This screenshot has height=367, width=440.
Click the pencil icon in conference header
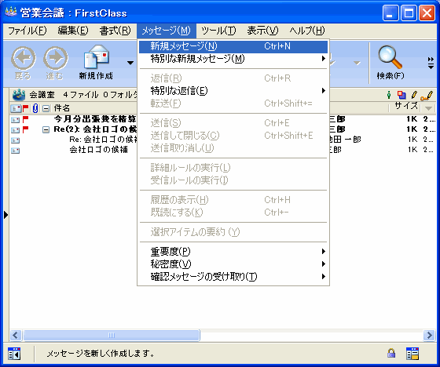414,95
